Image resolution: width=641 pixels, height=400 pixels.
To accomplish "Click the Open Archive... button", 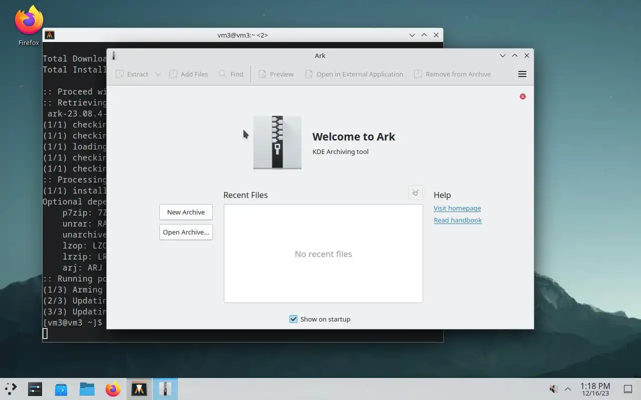I will (186, 232).
